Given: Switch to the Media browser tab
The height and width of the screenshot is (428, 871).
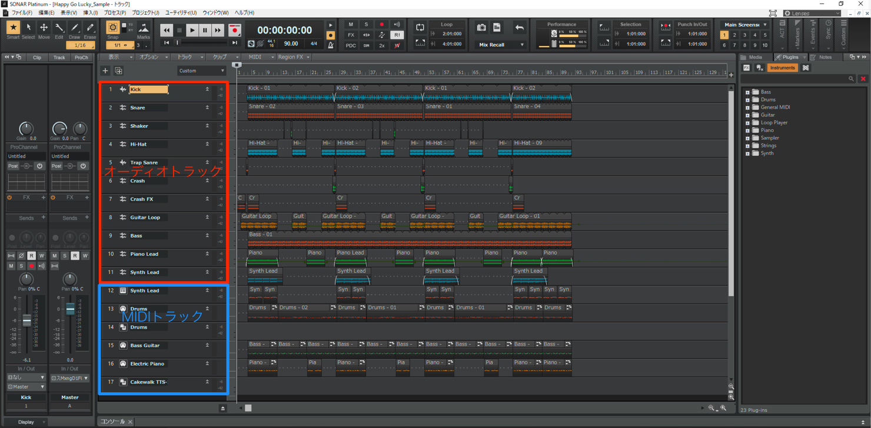Looking at the screenshot, I should tap(756, 57).
